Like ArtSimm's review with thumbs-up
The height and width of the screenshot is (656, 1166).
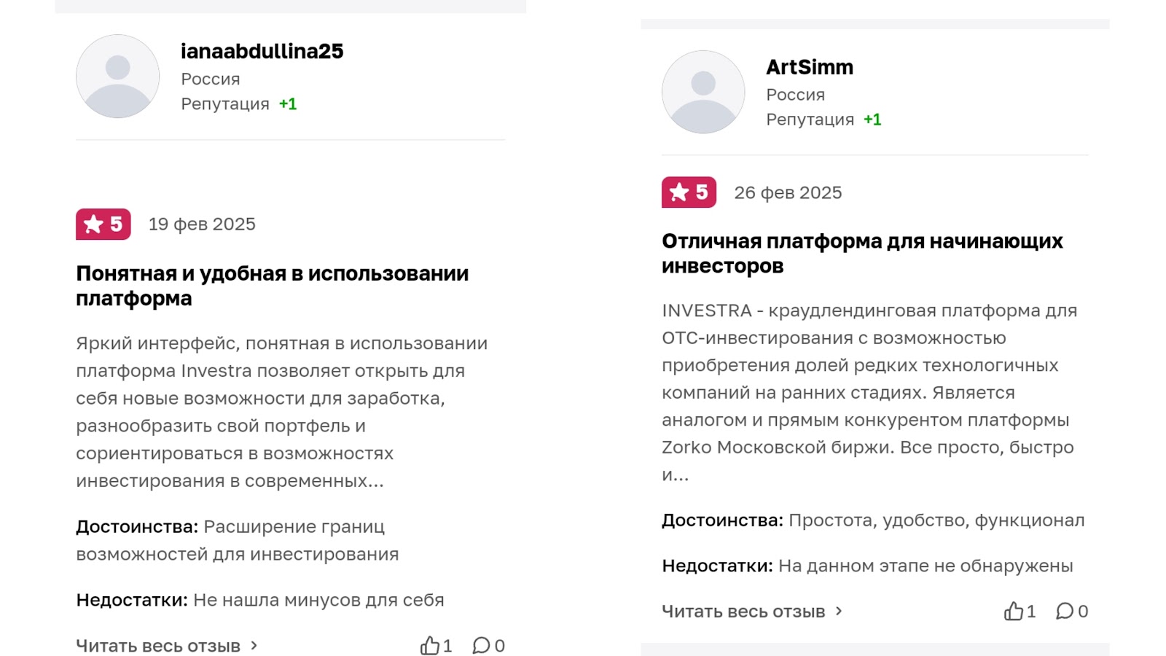tap(1014, 612)
